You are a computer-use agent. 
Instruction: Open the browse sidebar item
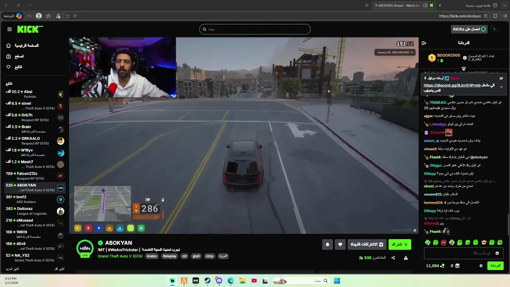point(15,56)
